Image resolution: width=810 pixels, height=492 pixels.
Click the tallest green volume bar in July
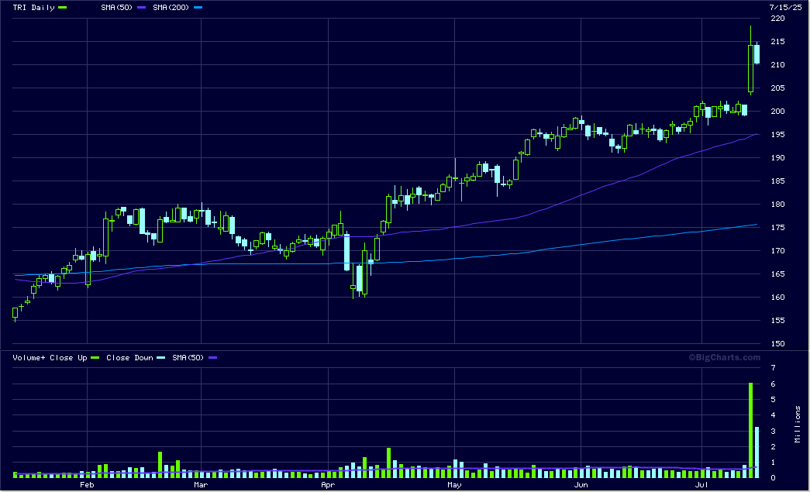click(750, 430)
